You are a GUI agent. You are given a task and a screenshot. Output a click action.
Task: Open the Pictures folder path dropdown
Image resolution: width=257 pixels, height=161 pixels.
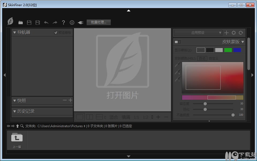(62, 126)
